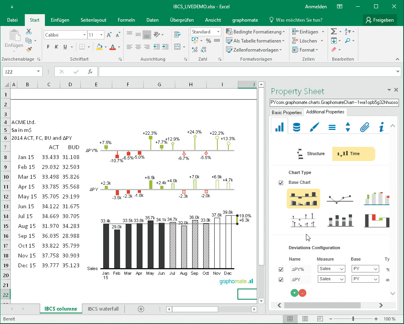This screenshot has height=324, width=404.
Task: Open the database icon tab in Property Sheet
Action: pyautogui.click(x=297, y=127)
